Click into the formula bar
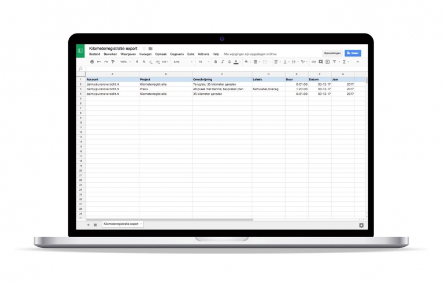 pyautogui.click(x=226, y=68)
